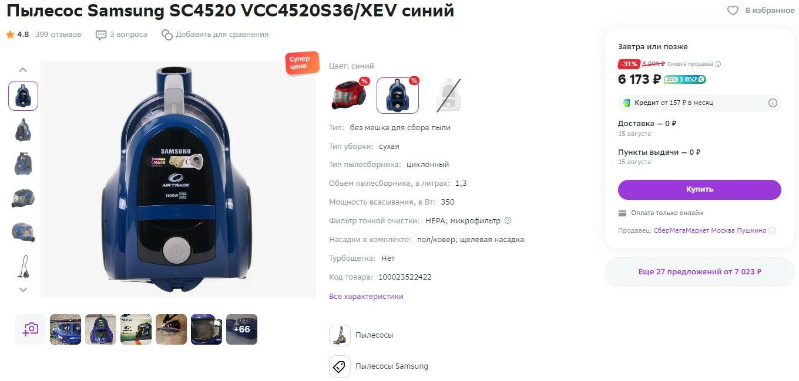Select the red color variant
Screen dimensions: 799x381
click(350, 95)
